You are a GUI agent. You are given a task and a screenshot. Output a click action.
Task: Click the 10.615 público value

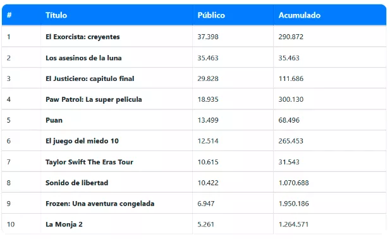(208, 162)
